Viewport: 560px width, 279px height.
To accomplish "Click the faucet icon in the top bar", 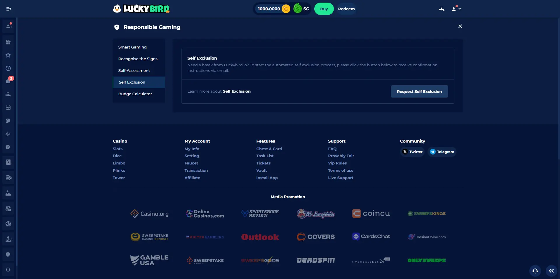I will 442,9.
